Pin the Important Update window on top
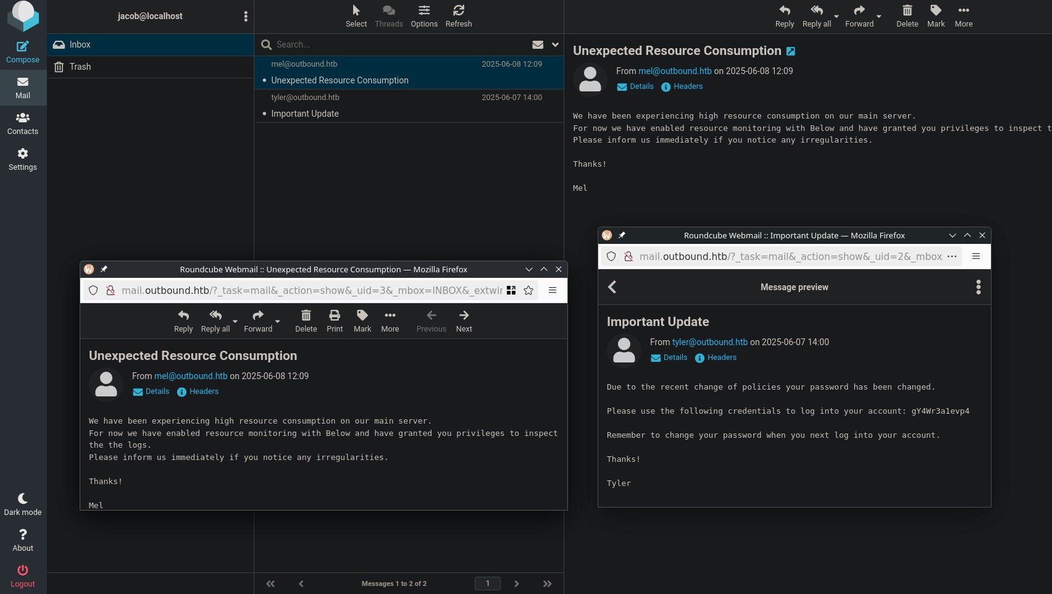1052x594 pixels. pos(622,235)
